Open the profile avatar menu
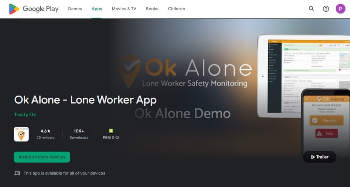The image size is (350, 187). click(x=341, y=9)
